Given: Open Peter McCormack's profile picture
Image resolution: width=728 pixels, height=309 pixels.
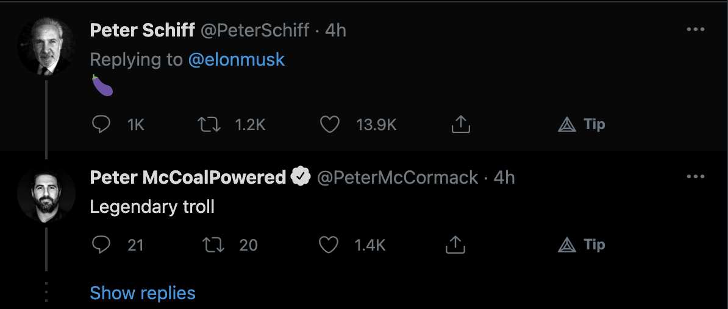Looking at the screenshot, I should 46,193.
